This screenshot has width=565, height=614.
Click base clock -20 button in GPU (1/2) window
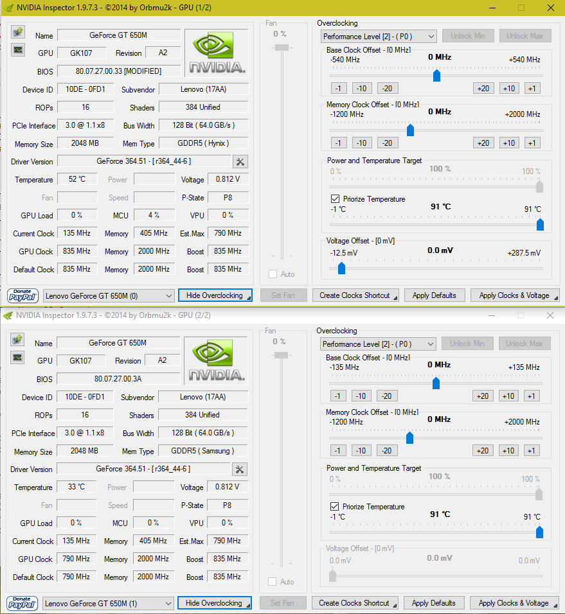[388, 88]
